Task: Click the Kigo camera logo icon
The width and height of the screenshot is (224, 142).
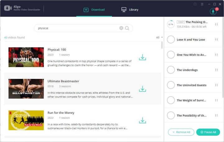Action: pos(8,8)
